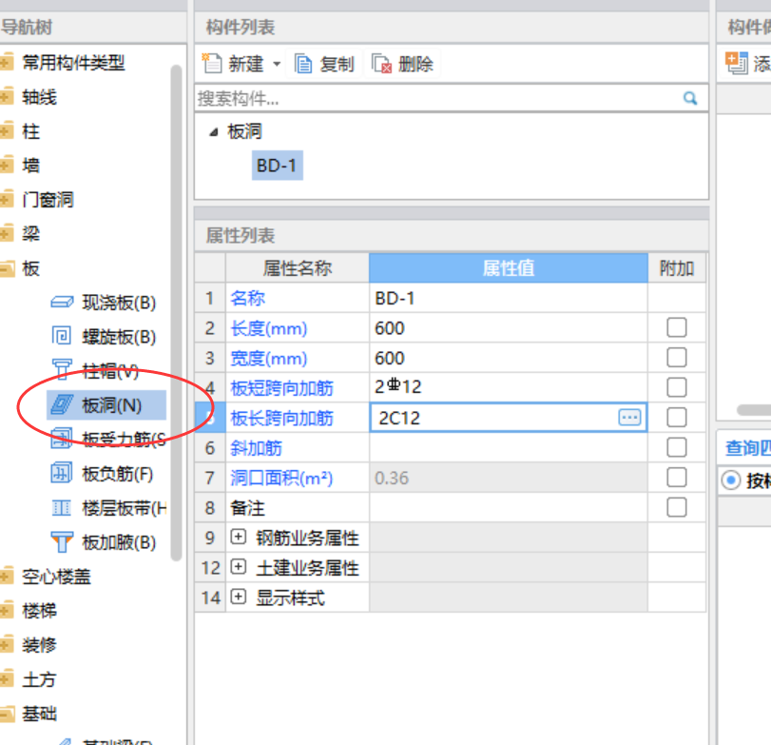Tick 附加 checkbox for 备注
This screenshot has width=771, height=745.
tap(677, 507)
